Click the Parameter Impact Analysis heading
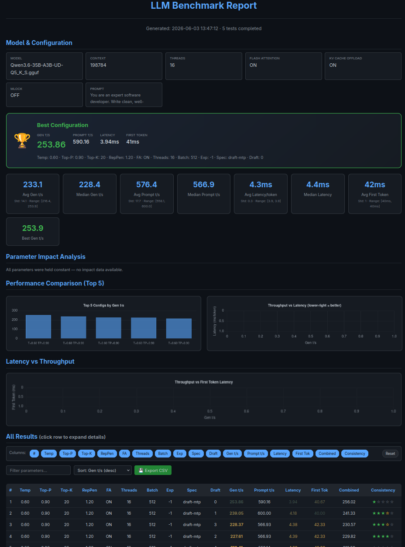This screenshot has height=547, width=405. coord(46,257)
